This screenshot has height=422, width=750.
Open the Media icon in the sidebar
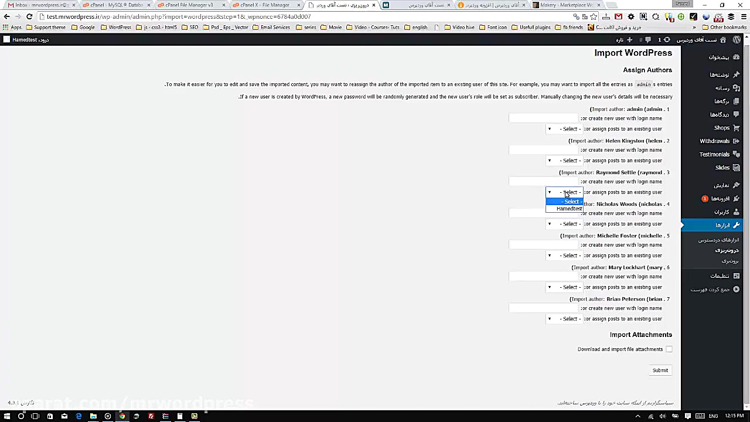(737, 88)
